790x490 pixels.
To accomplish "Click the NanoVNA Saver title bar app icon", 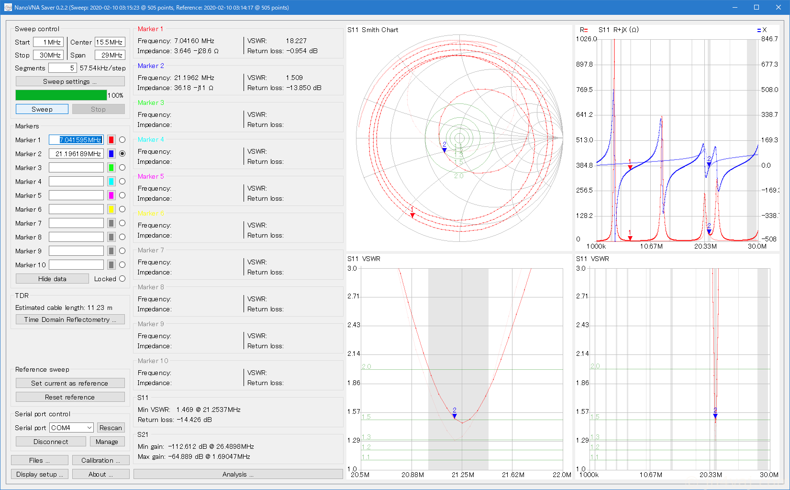I will tap(8, 7).
